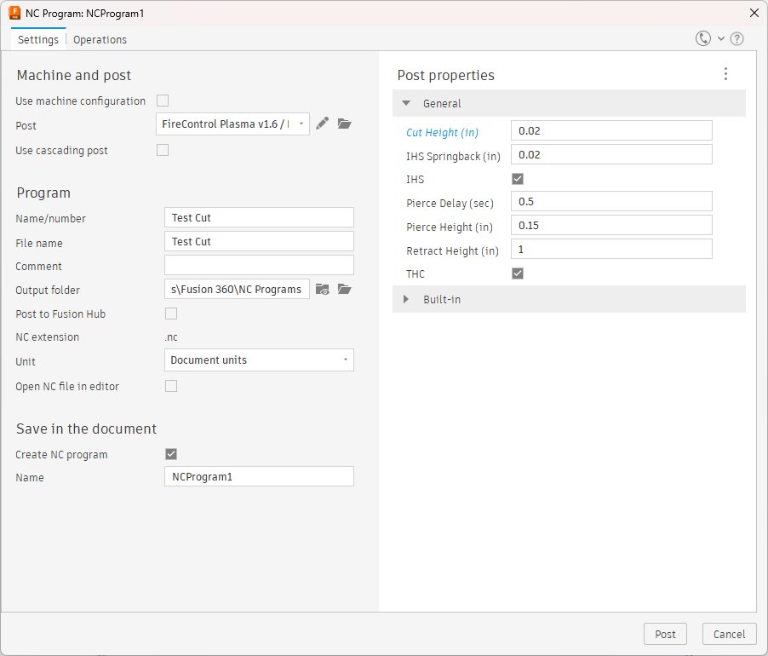Switch to the Operations tab
Image resolution: width=768 pixels, height=656 pixels.
[100, 40]
